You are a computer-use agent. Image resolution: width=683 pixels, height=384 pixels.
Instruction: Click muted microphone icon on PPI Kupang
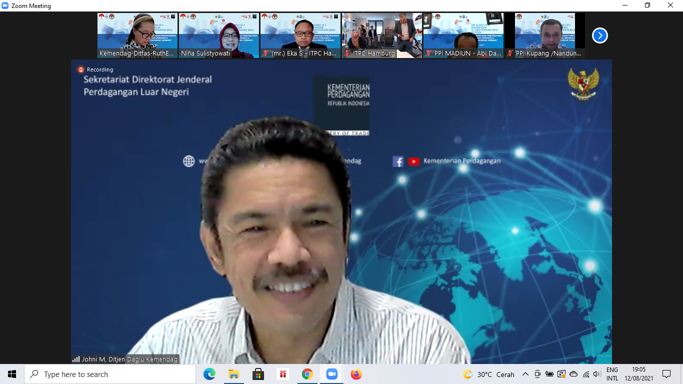click(x=510, y=53)
